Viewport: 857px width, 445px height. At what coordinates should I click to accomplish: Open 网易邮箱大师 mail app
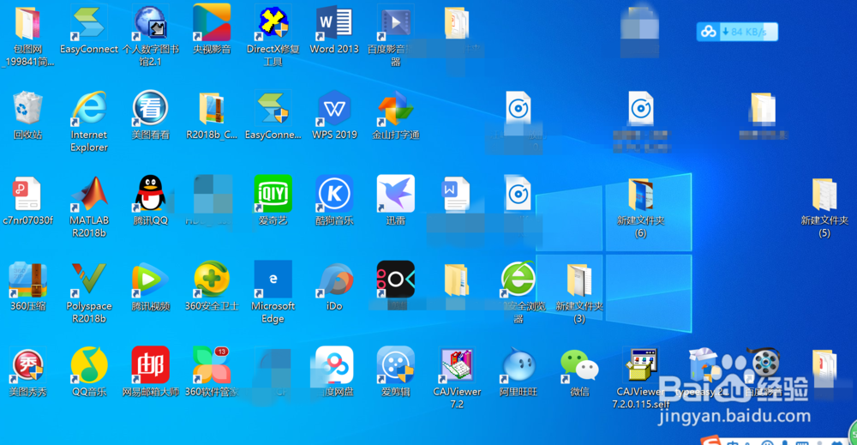(x=150, y=366)
